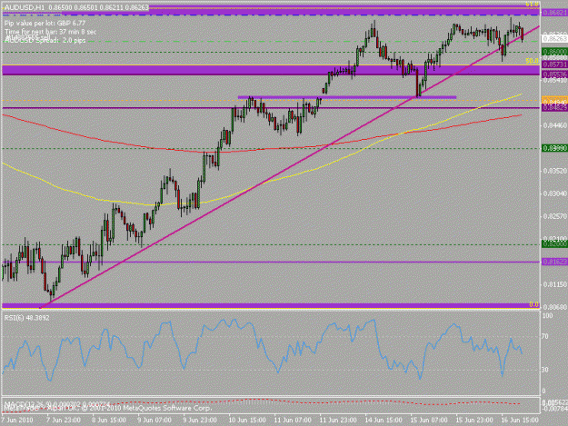Click the 0.85731 purple price tag
This screenshot has height=426, width=568.
pyautogui.click(x=554, y=64)
